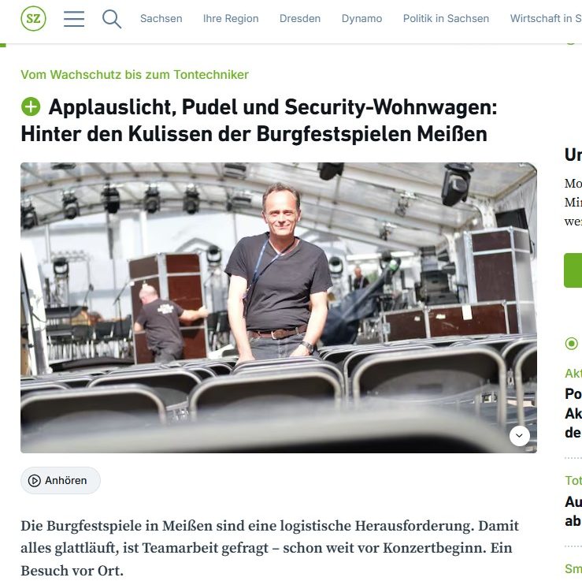Click 'Vom Wachschutz bis zum Tontechniker' kicker
Screen dimensions: 582x581
click(135, 75)
